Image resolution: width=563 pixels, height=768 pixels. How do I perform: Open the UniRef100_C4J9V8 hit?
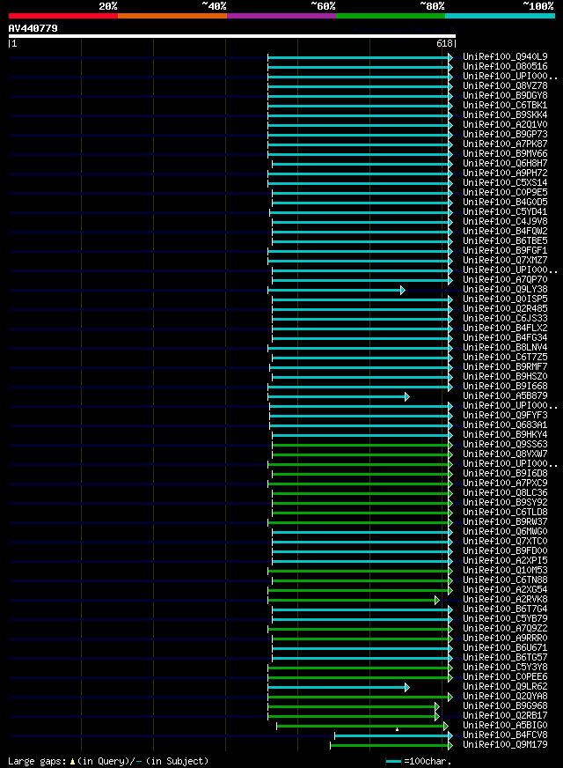(x=505, y=221)
